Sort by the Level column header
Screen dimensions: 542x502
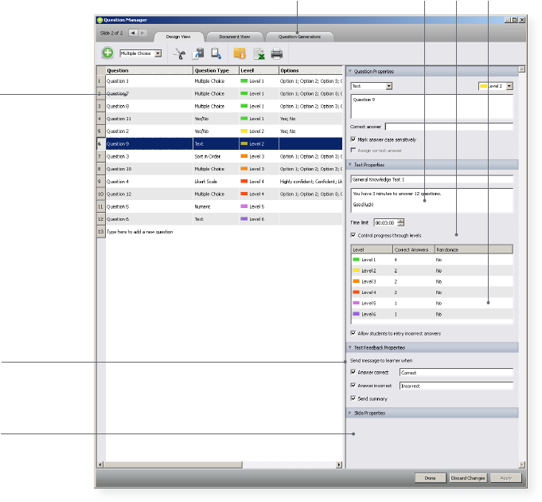pos(259,70)
